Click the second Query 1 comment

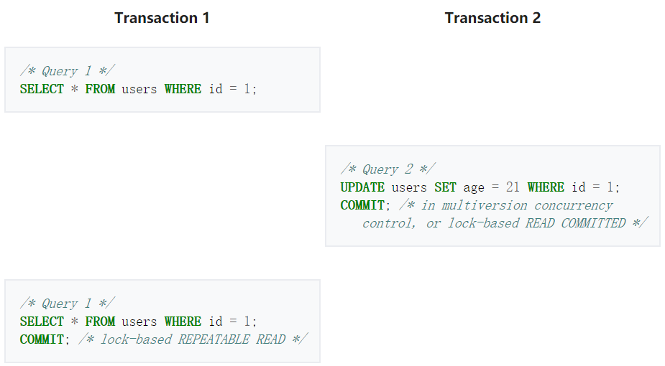[68, 304]
